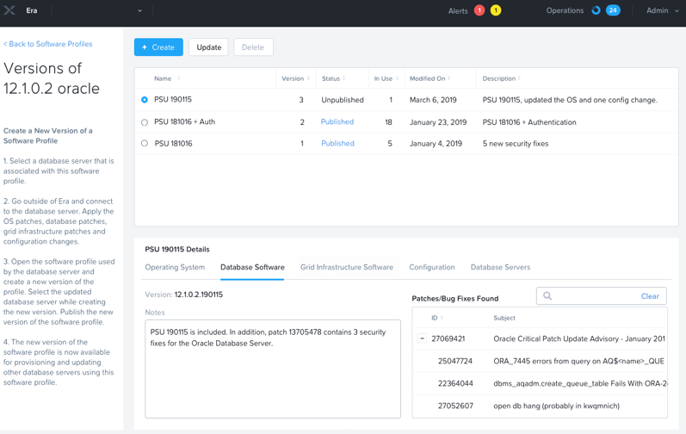Screen dimensions: 686x434
Task: Click the Update button
Action: pyautogui.click(x=208, y=47)
